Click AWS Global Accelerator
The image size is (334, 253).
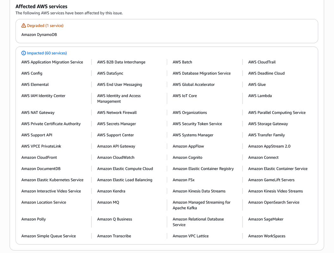(194, 84)
